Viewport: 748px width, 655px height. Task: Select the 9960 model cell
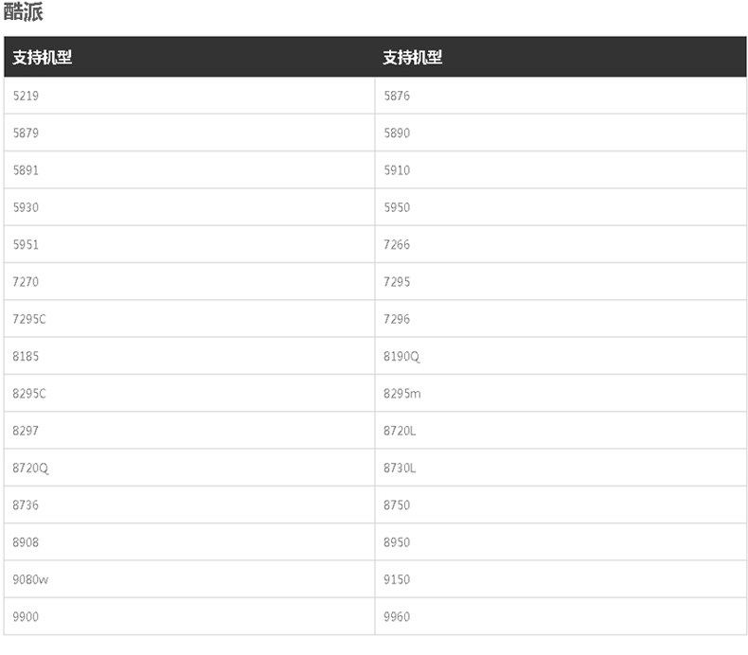[x=397, y=616]
